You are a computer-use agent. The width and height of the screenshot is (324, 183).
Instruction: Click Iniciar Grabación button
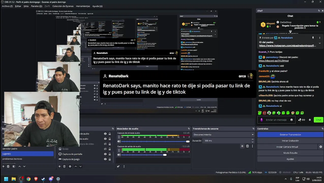pos(290,141)
